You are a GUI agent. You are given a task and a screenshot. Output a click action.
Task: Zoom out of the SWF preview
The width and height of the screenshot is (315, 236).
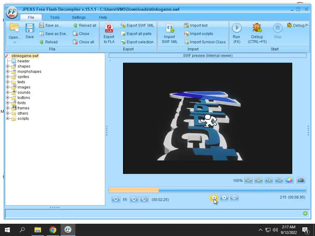pyautogui.click(x=258, y=180)
